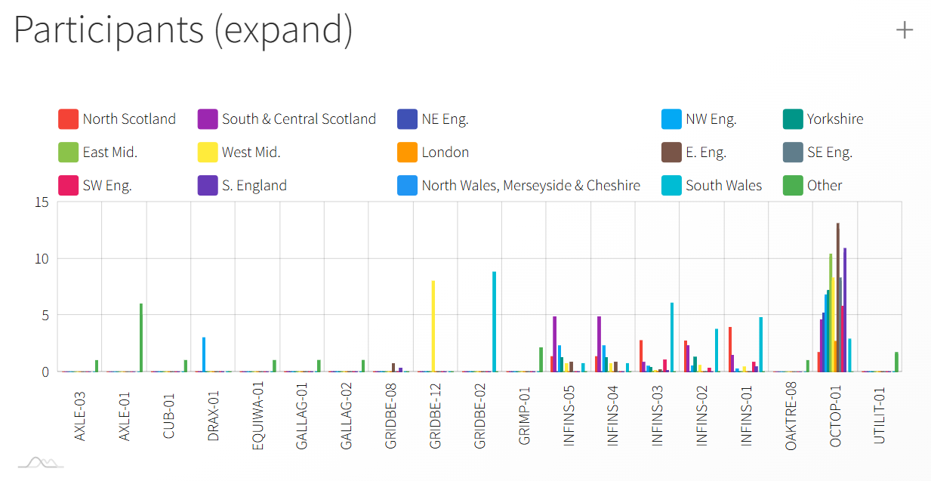The image size is (931, 481).
Task: Click the tall green AXLE-01 bar
Action: [x=141, y=338]
